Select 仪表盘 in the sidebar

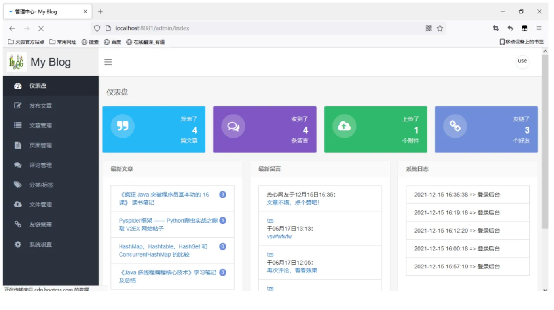(x=51, y=86)
